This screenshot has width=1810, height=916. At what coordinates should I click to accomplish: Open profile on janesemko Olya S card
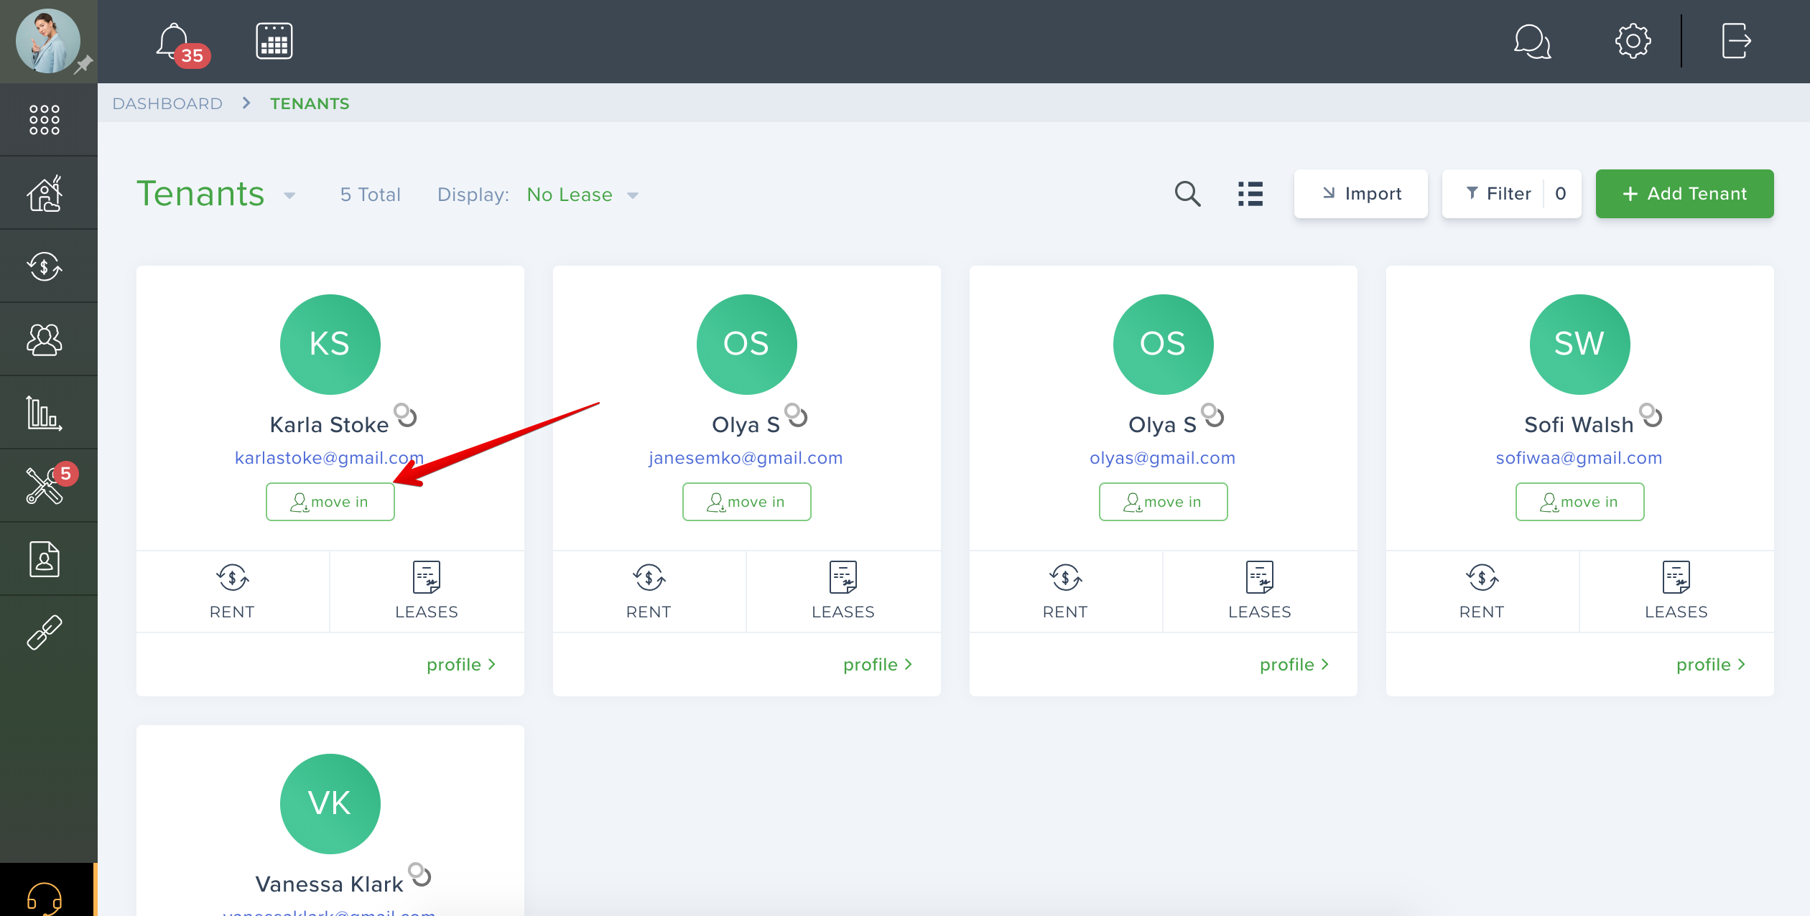(x=878, y=665)
